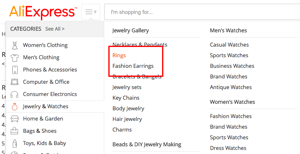Choose Beads & DIY Jewelry Making

coord(147,145)
